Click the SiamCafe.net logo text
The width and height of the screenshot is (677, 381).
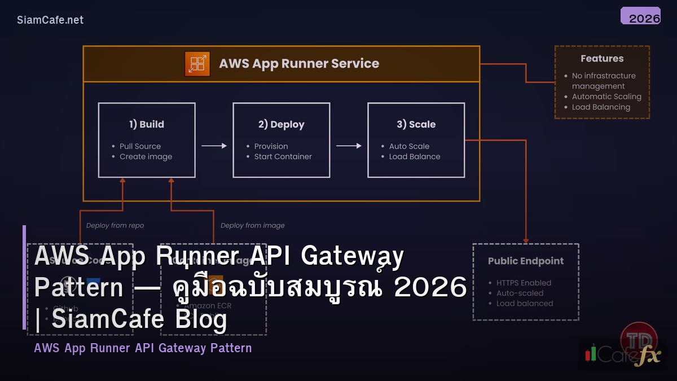pyautogui.click(x=50, y=20)
